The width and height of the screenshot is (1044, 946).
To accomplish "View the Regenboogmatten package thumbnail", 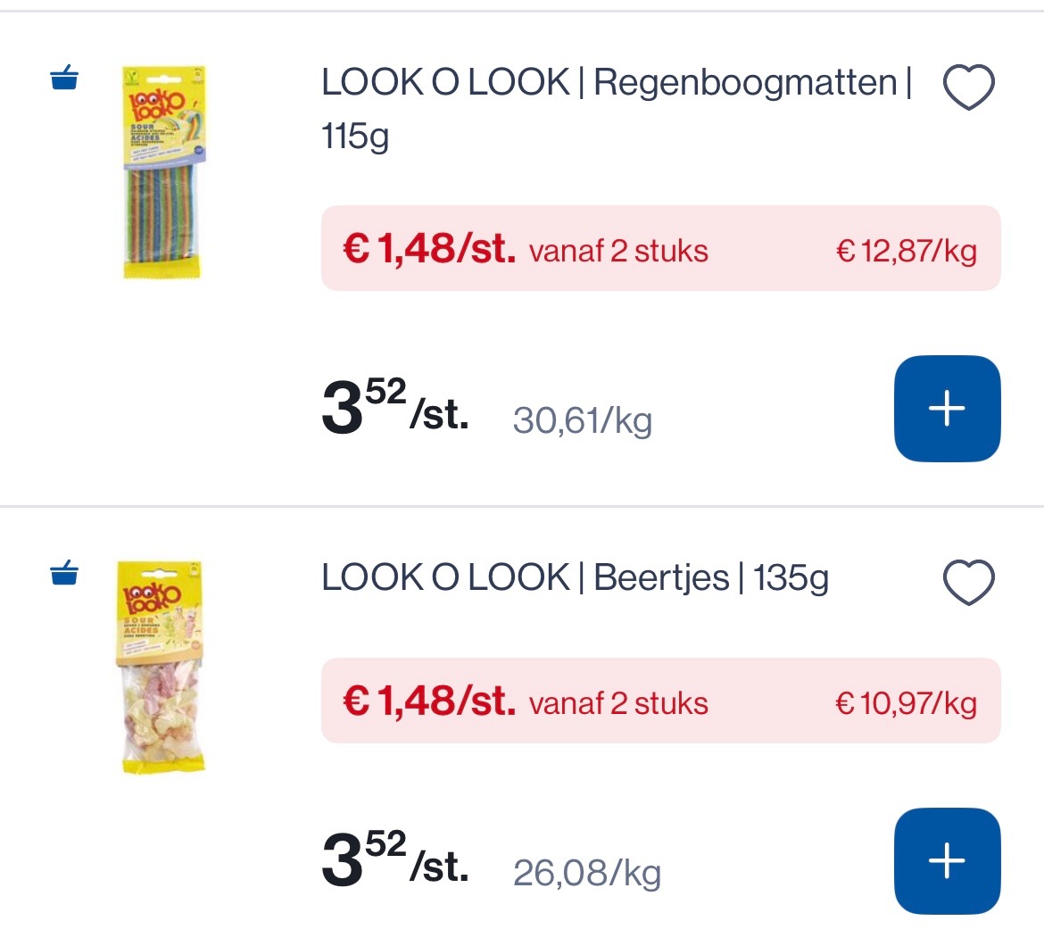I will (162, 175).
